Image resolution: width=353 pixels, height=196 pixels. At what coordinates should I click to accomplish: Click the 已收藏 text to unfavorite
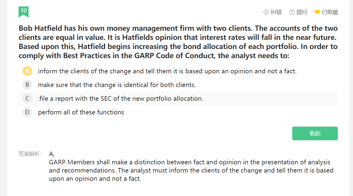pyautogui.click(x=330, y=12)
